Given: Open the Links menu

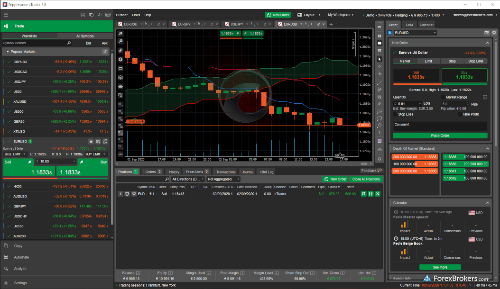Looking at the screenshot, I should (136, 15).
